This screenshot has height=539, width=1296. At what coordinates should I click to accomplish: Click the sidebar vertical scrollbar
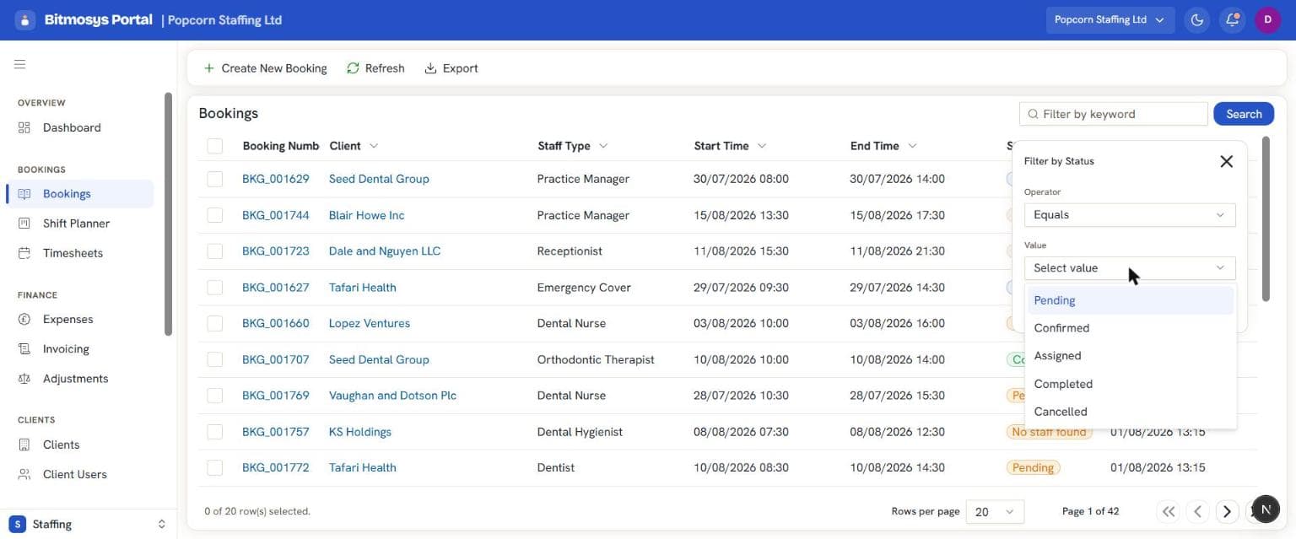pyautogui.click(x=169, y=215)
